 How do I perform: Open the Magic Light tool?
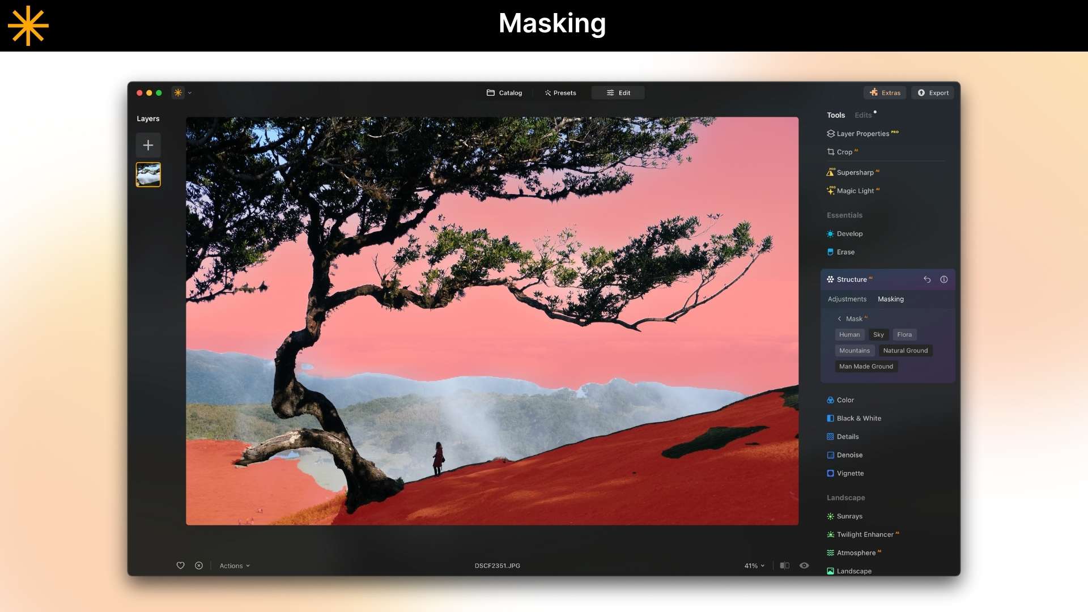pos(855,191)
